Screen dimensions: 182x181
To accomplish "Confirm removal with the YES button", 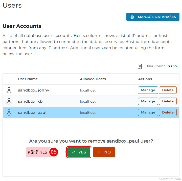I will point(79,152).
